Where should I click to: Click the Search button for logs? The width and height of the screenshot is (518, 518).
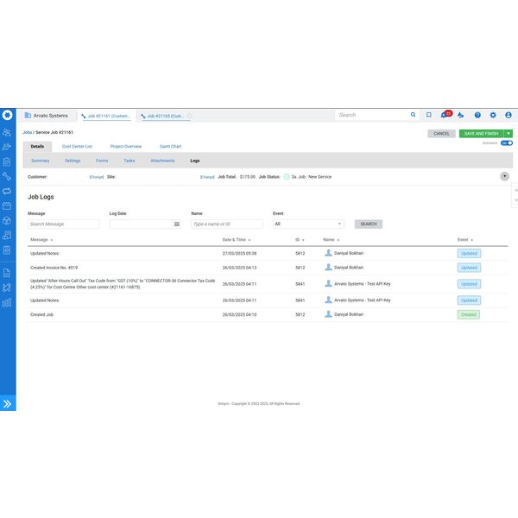[x=369, y=224]
